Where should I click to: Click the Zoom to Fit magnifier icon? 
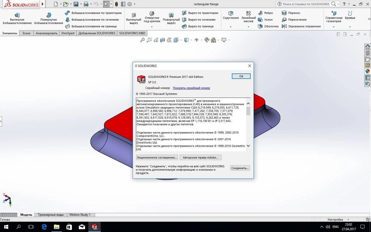point(142,40)
